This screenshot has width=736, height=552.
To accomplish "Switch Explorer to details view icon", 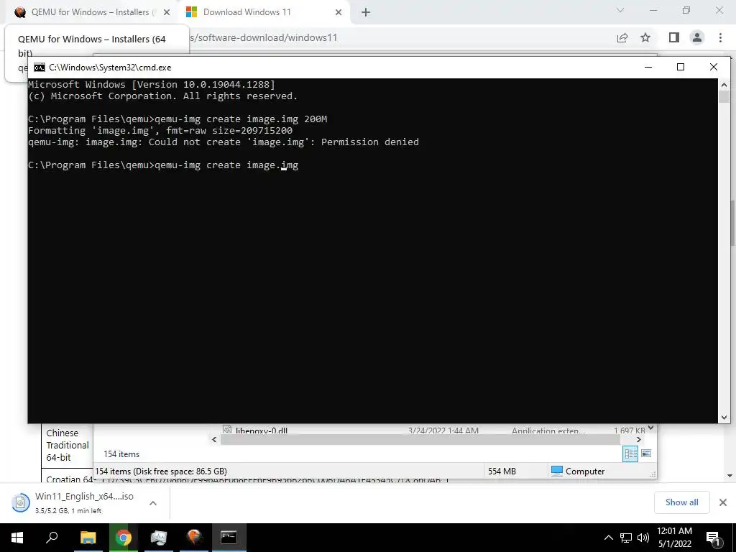I will pyautogui.click(x=630, y=454).
